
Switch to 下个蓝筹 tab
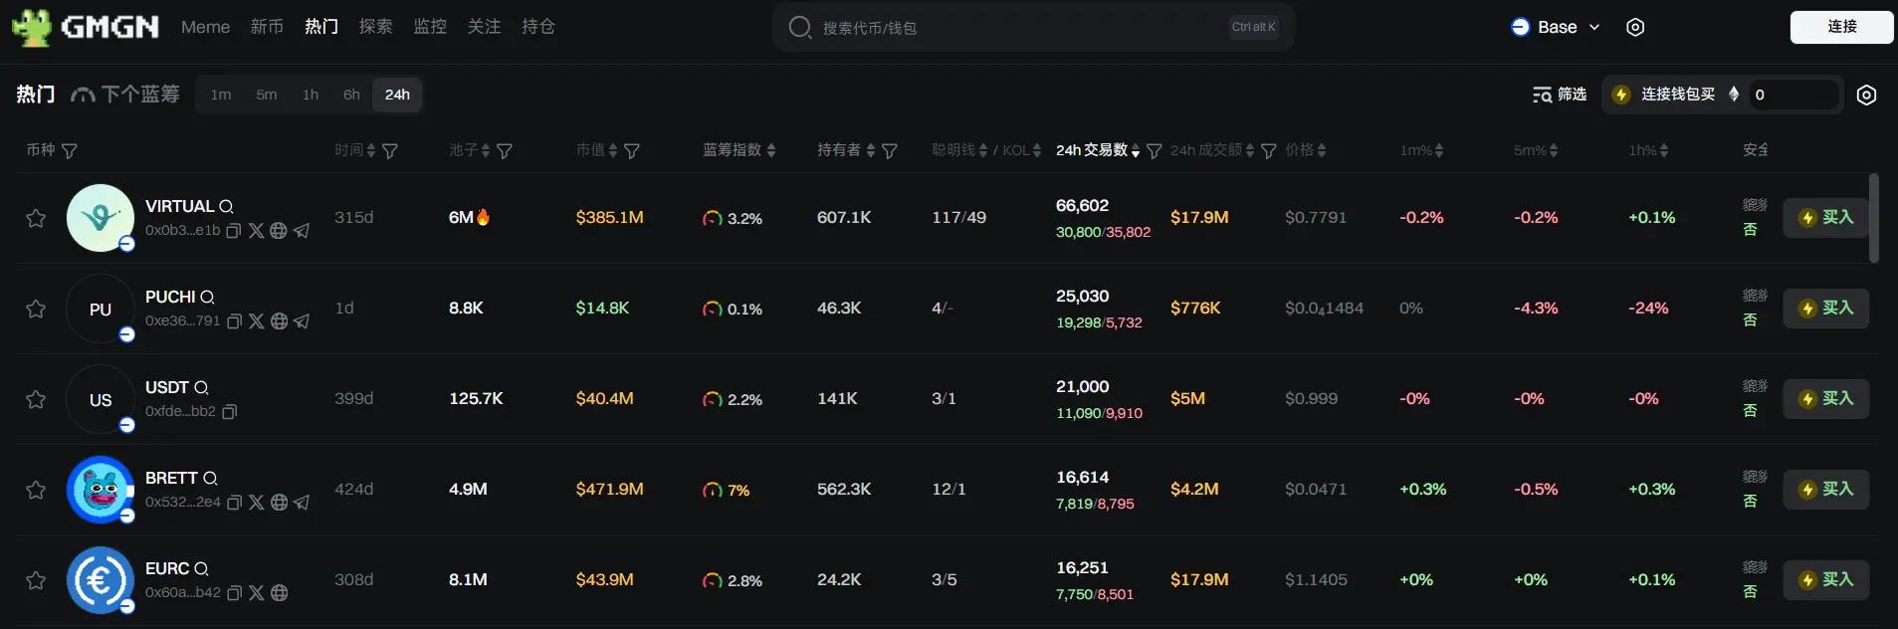point(125,95)
